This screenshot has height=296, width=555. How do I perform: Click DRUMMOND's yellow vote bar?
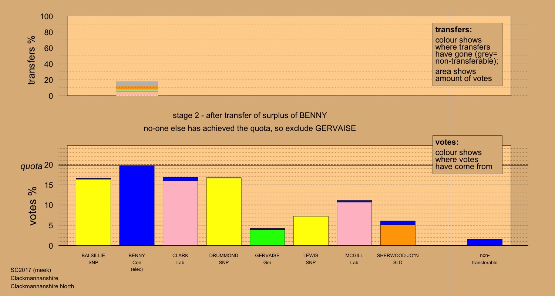coord(224,212)
